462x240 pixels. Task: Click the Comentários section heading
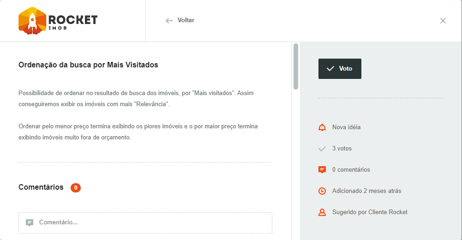click(x=41, y=187)
